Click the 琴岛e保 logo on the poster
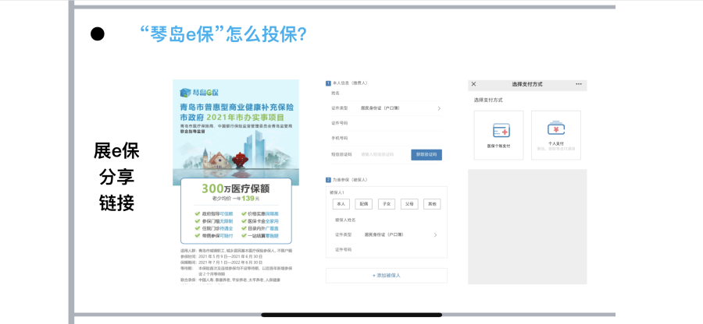This screenshot has width=703, height=324. (x=199, y=93)
